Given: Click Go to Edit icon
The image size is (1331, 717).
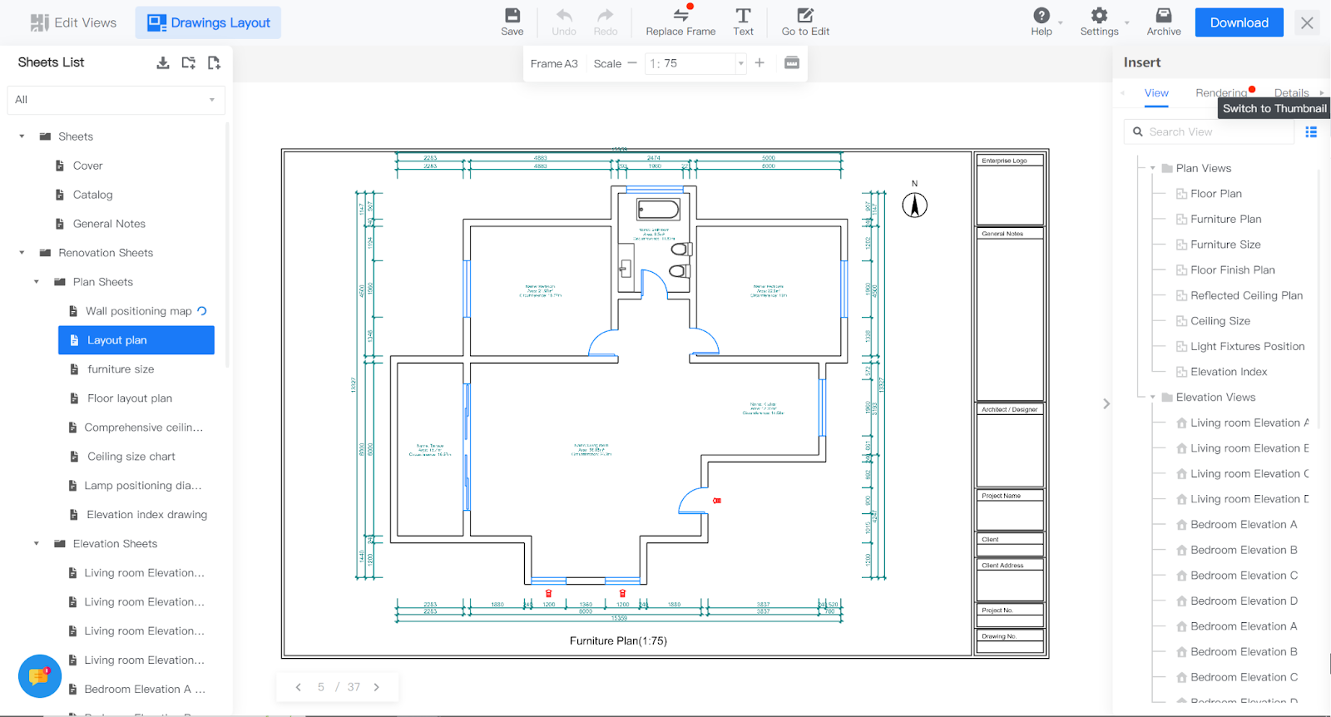Looking at the screenshot, I should pos(804,16).
